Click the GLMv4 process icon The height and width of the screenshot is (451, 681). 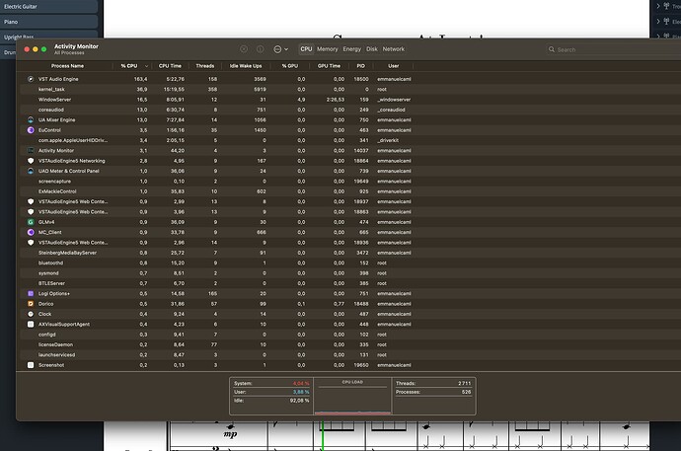[x=31, y=222]
